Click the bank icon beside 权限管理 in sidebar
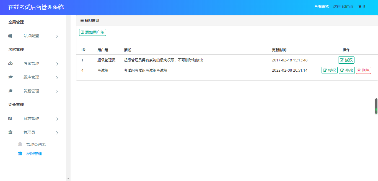378x181 pixels. pos(20,153)
